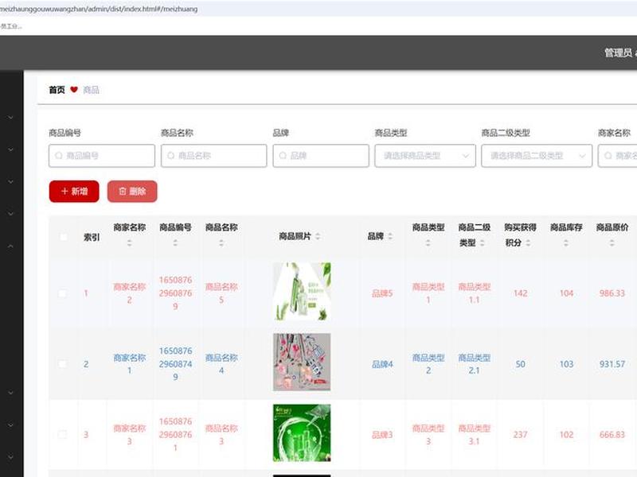The width and height of the screenshot is (637, 477).
Task: Click the 商品 breadcrumb item
Action: tap(91, 90)
